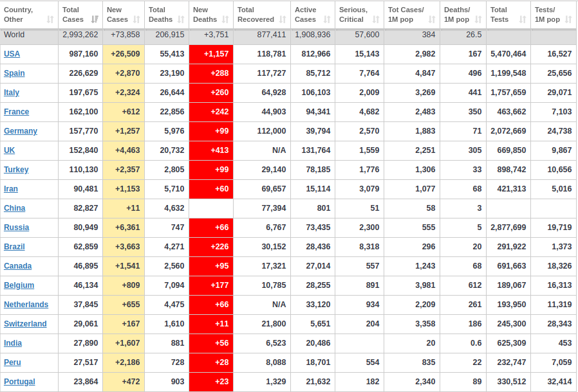The image size is (578, 392).
Task: Select USA new cases cell +26,509
Action: [x=124, y=54]
